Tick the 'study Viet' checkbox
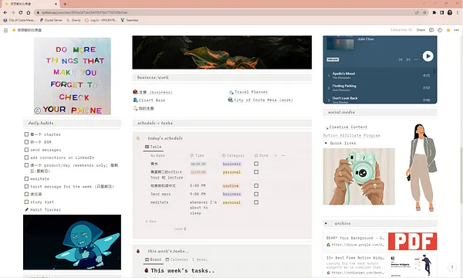The width and height of the screenshot is (463, 278). (26, 202)
